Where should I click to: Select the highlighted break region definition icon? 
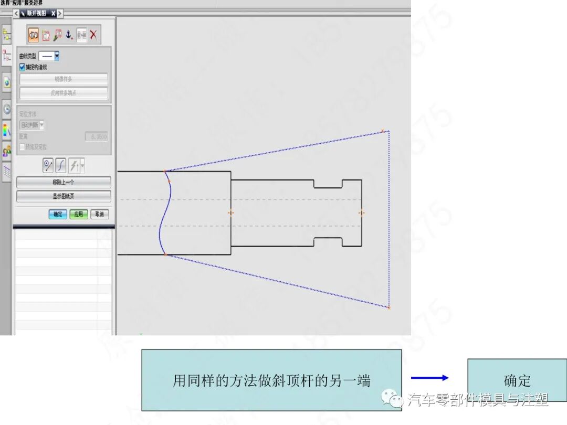(34, 35)
